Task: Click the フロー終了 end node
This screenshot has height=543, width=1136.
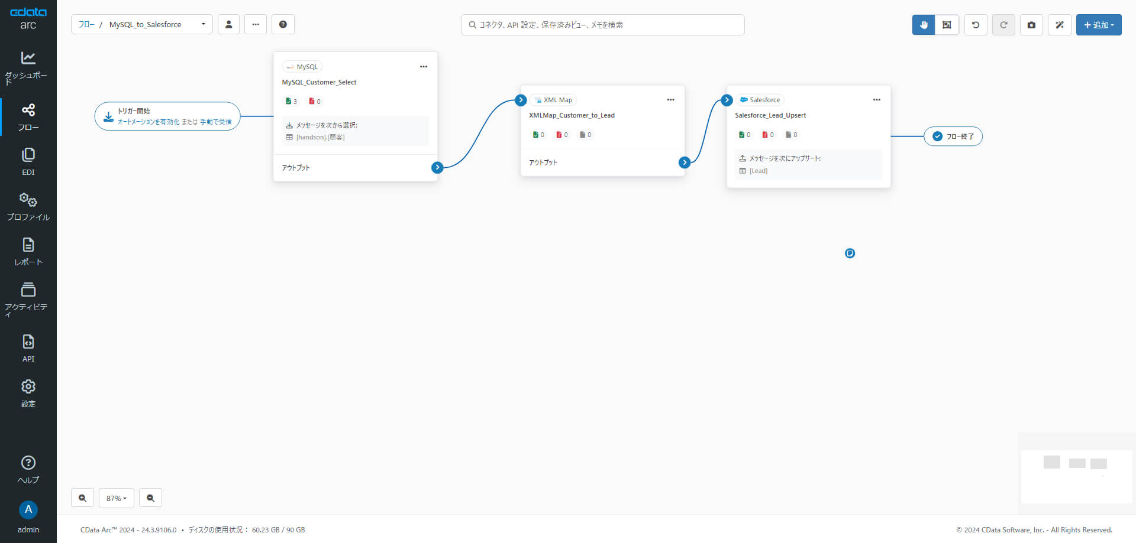Action: [953, 136]
